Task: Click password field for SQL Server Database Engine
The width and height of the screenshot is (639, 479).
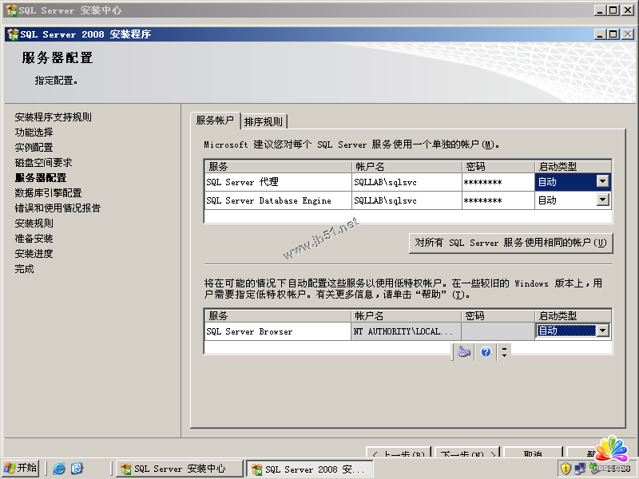Action: [498, 201]
